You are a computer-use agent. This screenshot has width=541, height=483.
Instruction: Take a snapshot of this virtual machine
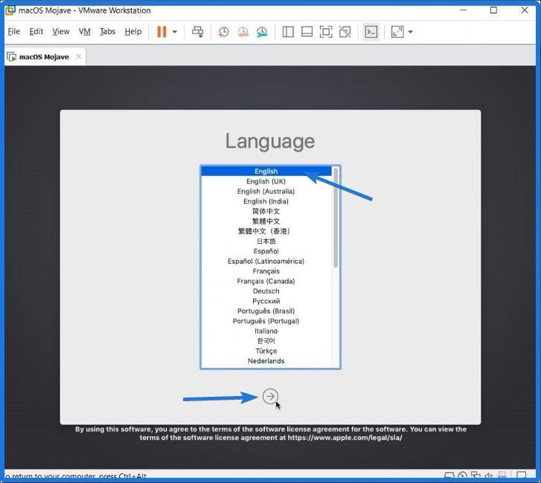(x=223, y=32)
